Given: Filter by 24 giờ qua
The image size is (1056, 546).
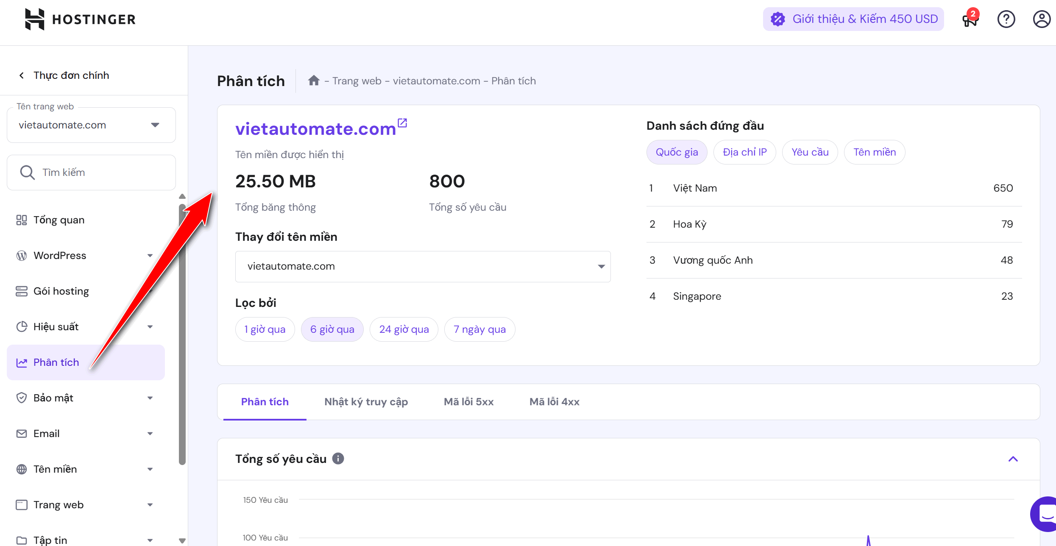Looking at the screenshot, I should coord(404,329).
